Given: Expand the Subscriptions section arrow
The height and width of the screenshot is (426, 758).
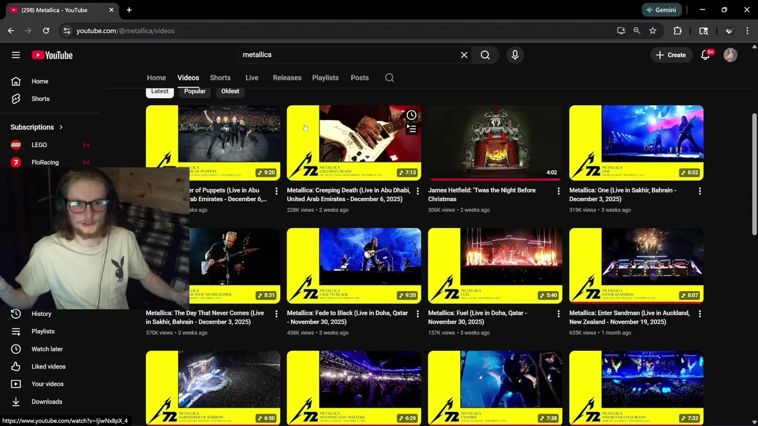Looking at the screenshot, I should coord(60,127).
